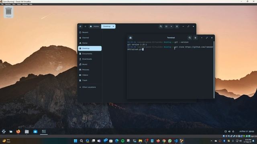Click the volume icon in the Zorin tray
The width and height of the screenshot is (257, 144).
pyautogui.click(x=229, y=132)
